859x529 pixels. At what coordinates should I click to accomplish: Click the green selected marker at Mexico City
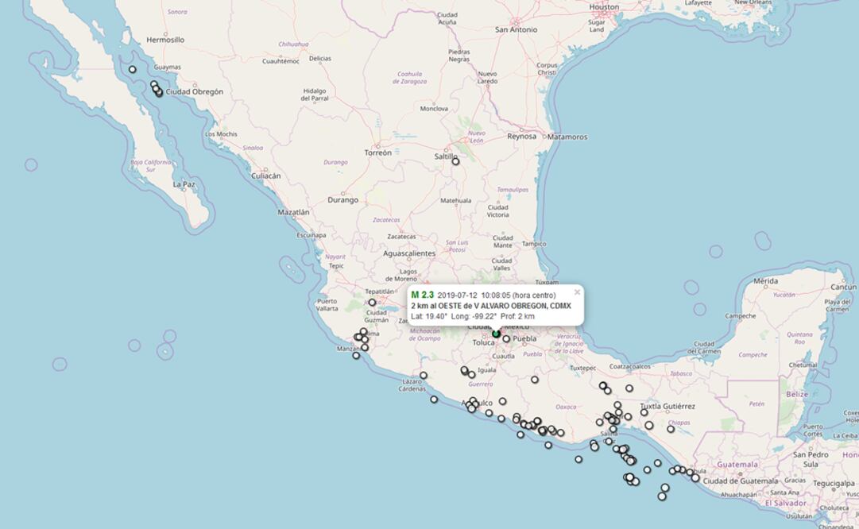click(x=496, y=334)
